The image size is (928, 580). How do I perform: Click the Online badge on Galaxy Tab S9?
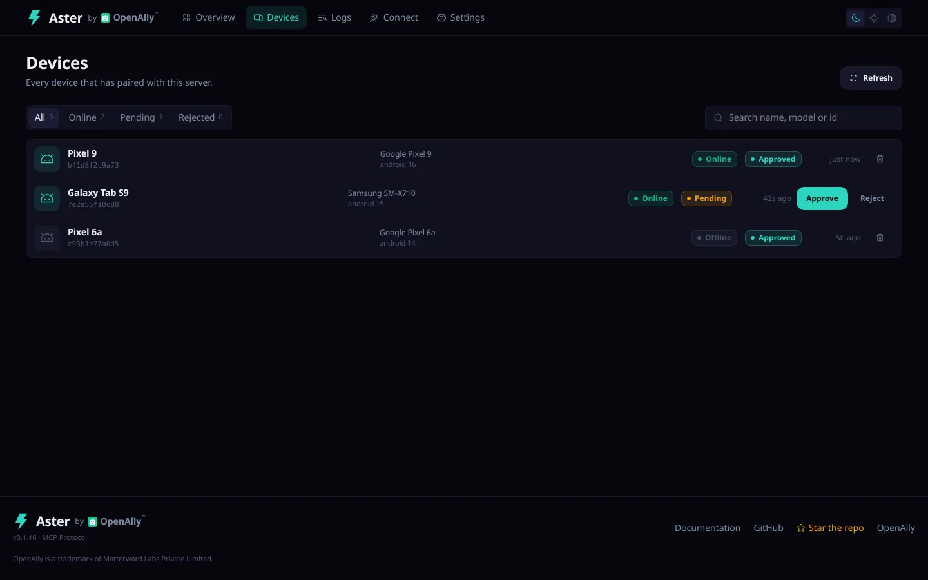(x=651, y=198)
